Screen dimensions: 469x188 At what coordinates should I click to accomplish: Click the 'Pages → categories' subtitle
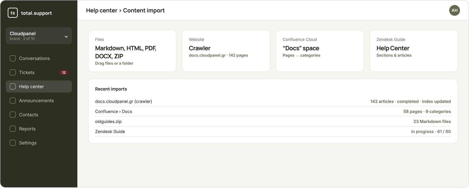[301, 55]
